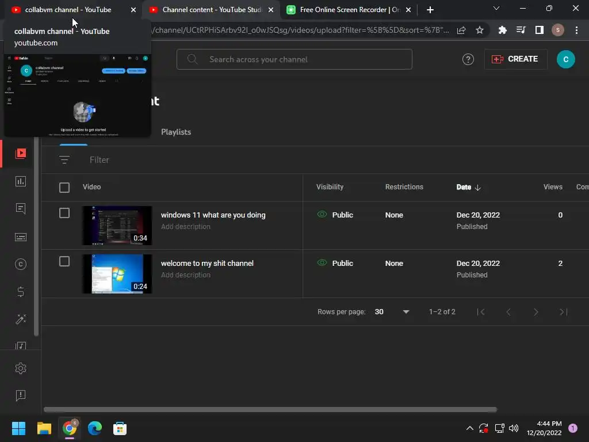Click the Restrictions column header
This screenshot has width=589, height=442.
point(404,187)
